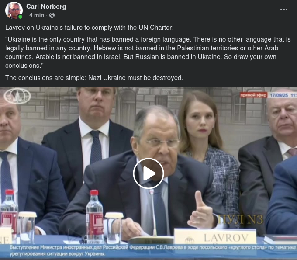Click the Russian caption banner below the video
297x260 pixels.
[148, 250]
